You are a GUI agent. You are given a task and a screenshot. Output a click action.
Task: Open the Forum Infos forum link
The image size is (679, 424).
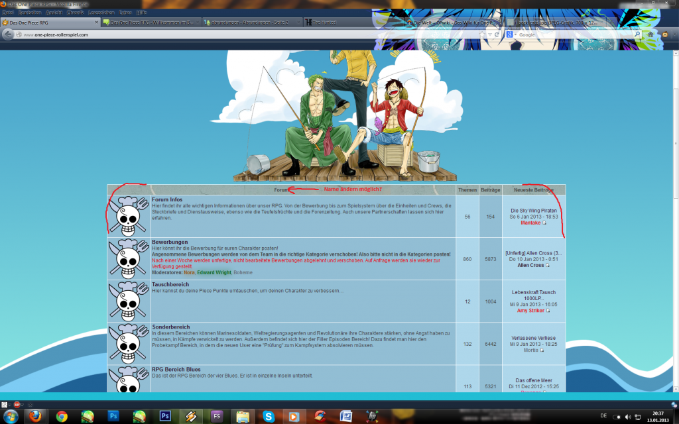(167, 199)
